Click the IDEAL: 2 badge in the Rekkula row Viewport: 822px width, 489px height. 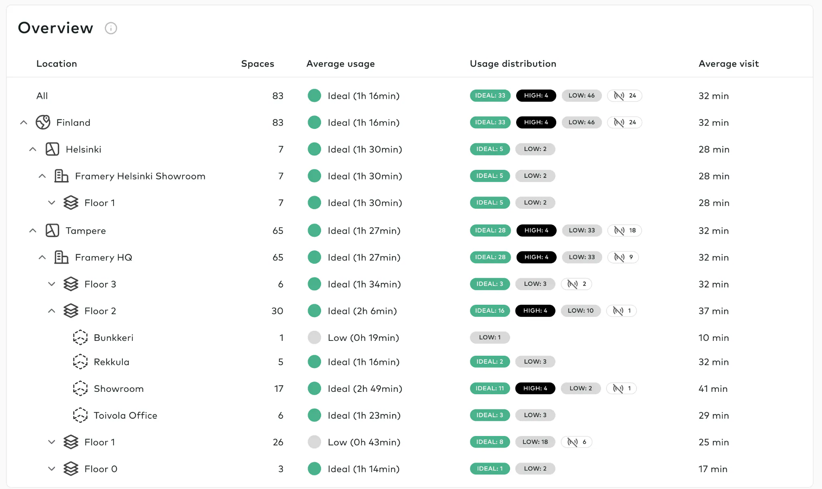click(490, 362)
